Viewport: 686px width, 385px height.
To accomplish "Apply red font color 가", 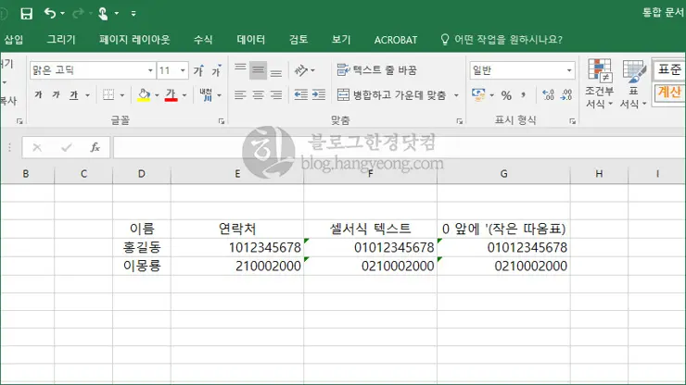I will pyautogui.click(x=171, y=94).
